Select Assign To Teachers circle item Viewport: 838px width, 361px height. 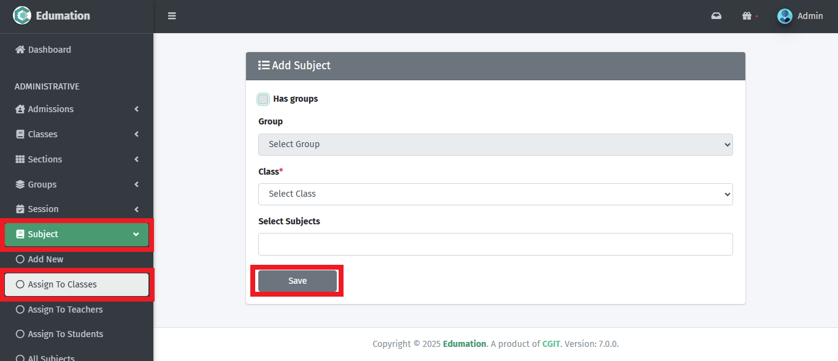(20, 310)
